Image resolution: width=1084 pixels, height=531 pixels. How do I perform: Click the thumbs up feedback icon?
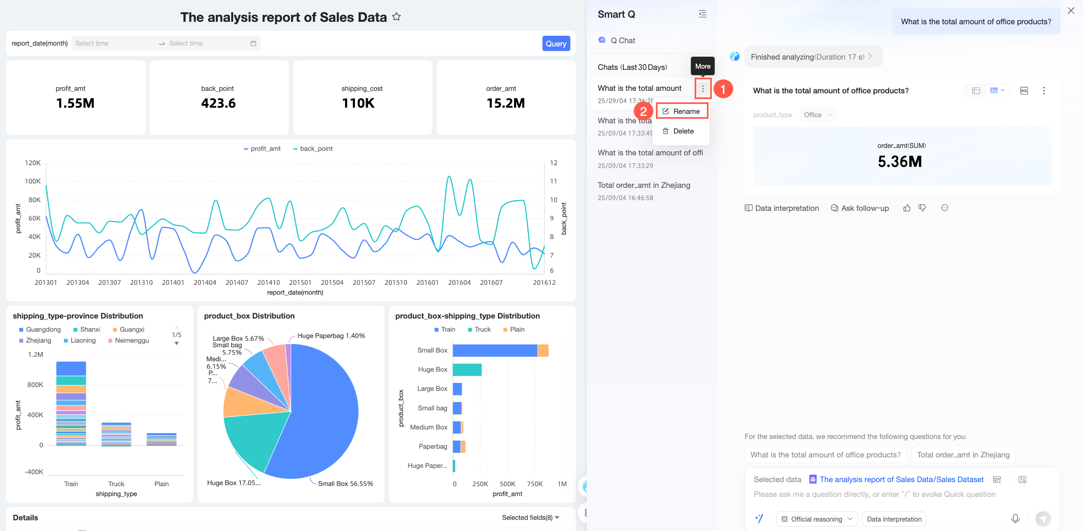tap(907, 208)
